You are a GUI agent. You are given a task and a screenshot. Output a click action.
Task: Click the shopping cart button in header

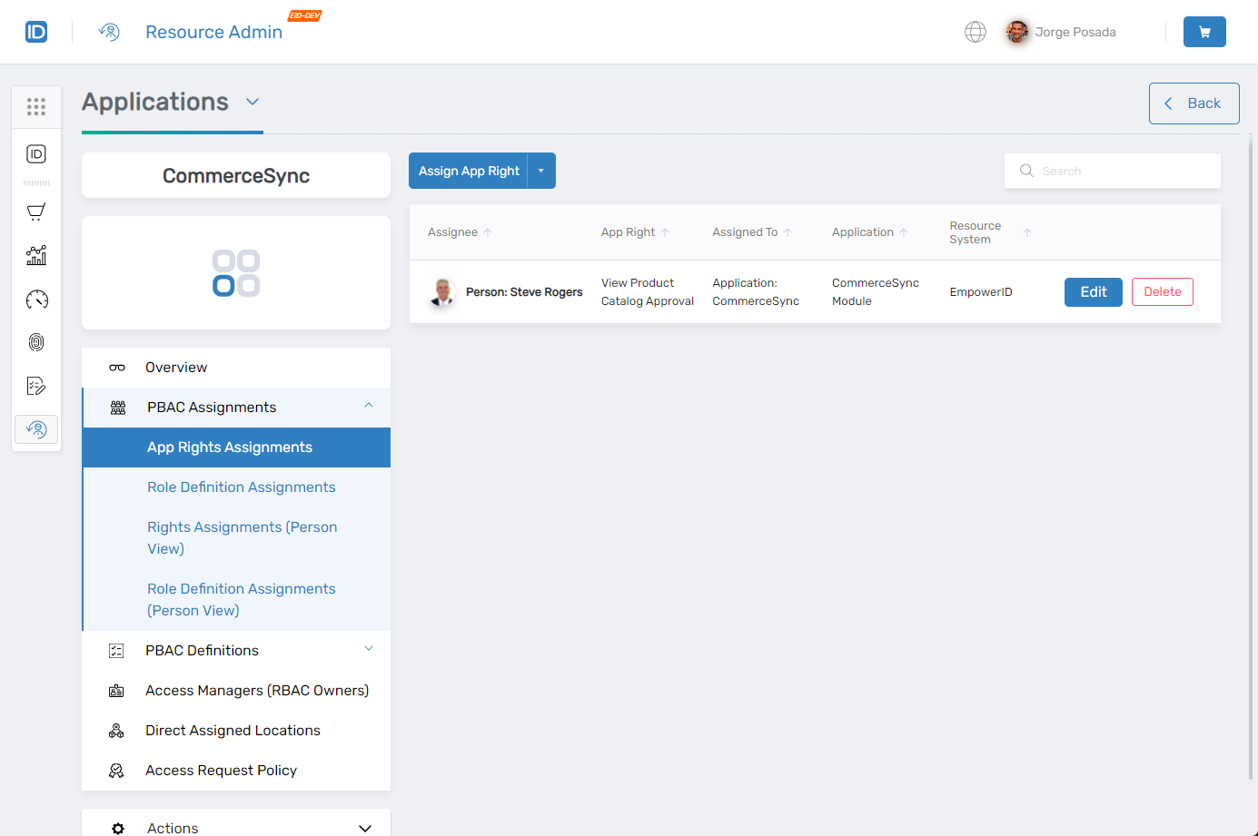click(1204, 32)
